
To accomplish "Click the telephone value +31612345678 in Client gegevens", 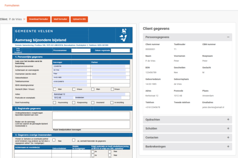I will click(x=153, y=107).
